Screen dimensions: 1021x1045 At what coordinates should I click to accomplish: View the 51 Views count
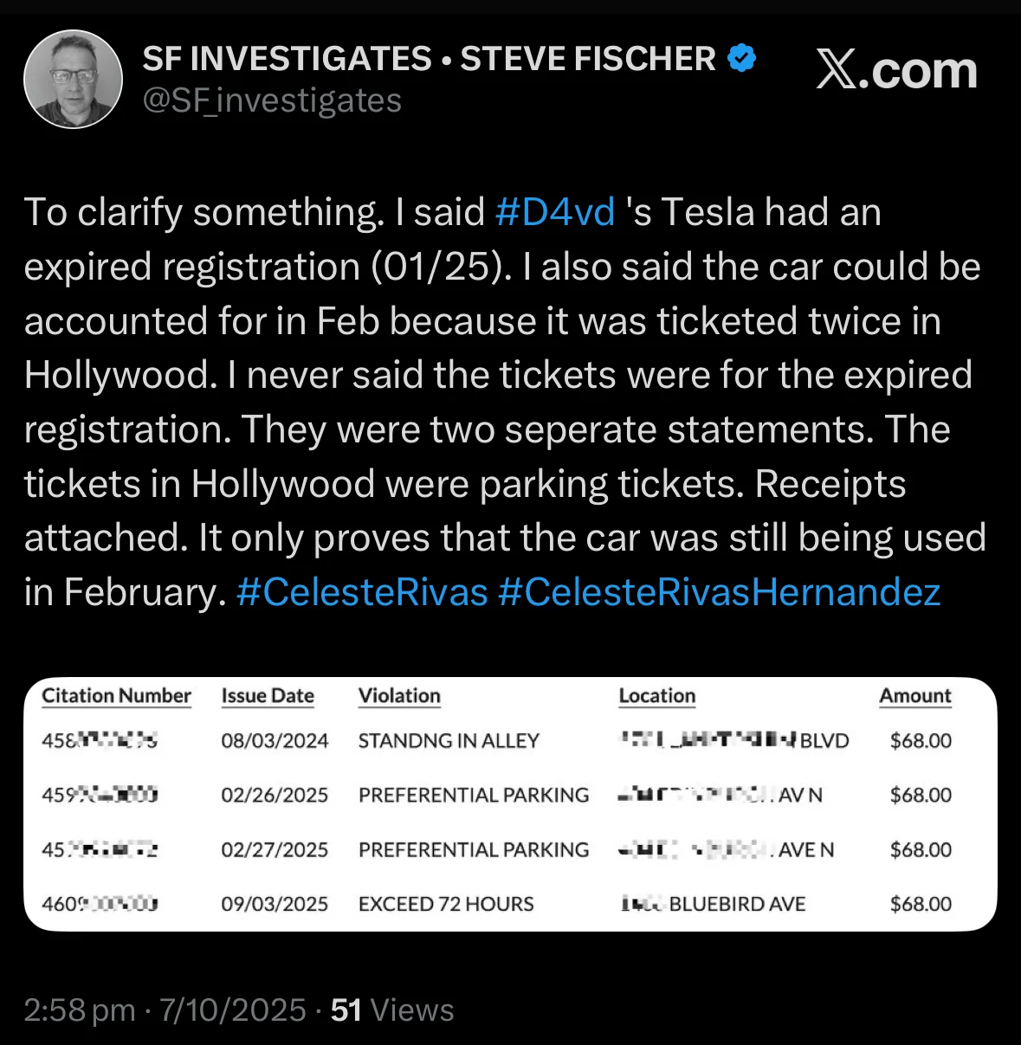[x=392, y=1010]
